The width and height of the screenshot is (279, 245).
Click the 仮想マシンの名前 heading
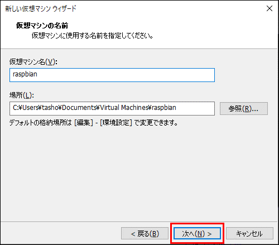42,26
